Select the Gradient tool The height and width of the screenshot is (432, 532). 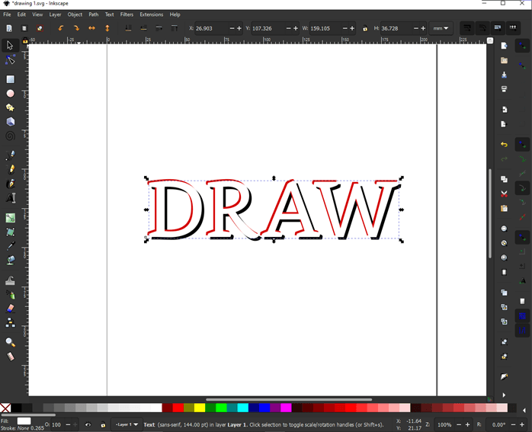[10, 218]
